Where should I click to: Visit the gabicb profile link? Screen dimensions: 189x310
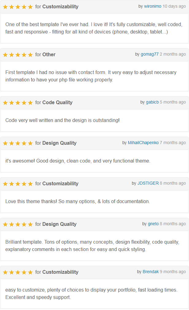[152, 102]
